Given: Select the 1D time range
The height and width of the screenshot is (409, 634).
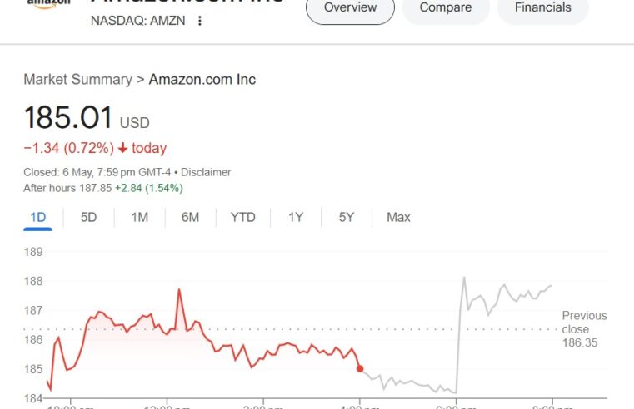Looking at the screenshot, I should point(38,218).
